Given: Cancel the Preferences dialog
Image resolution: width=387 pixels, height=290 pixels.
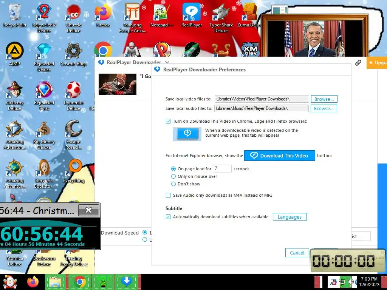Looking at the screenshot, I should pos(297,253).
